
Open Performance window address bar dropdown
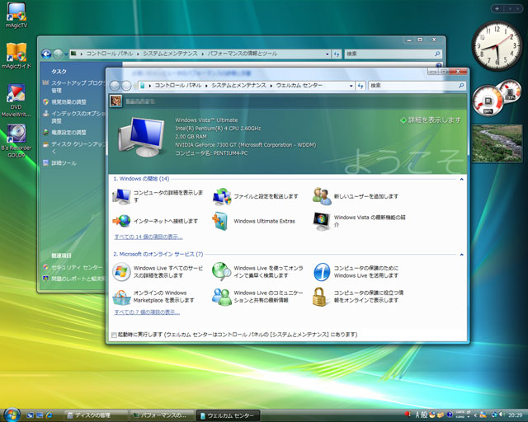point(327,54)
